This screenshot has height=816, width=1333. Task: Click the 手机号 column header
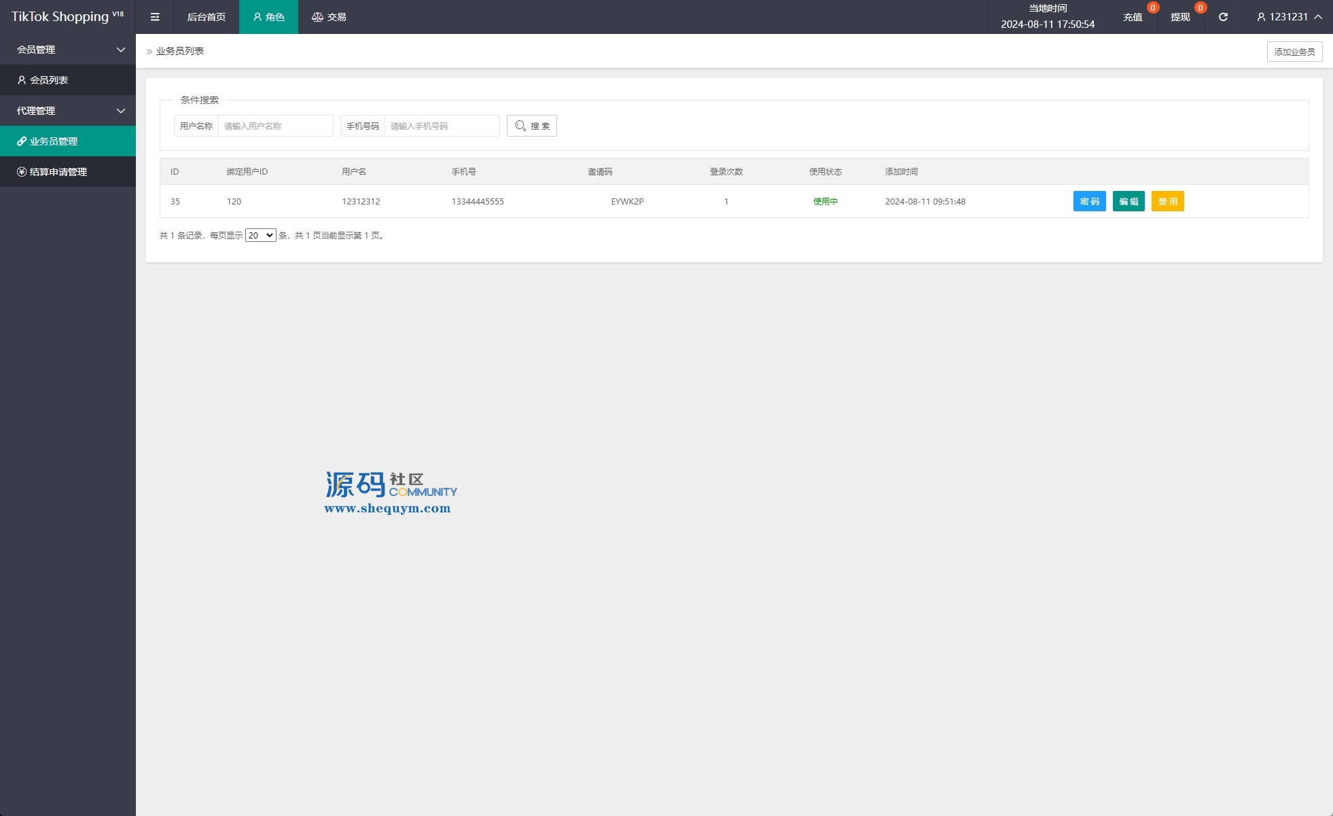464,172
